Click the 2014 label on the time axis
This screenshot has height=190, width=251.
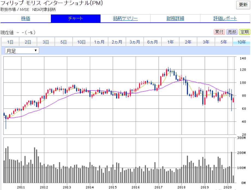90,187
